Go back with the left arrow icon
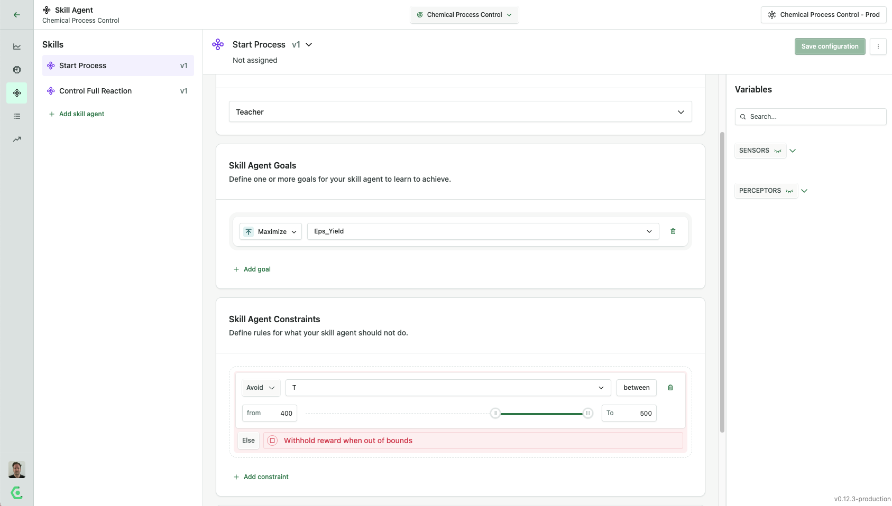 (17, 15)
